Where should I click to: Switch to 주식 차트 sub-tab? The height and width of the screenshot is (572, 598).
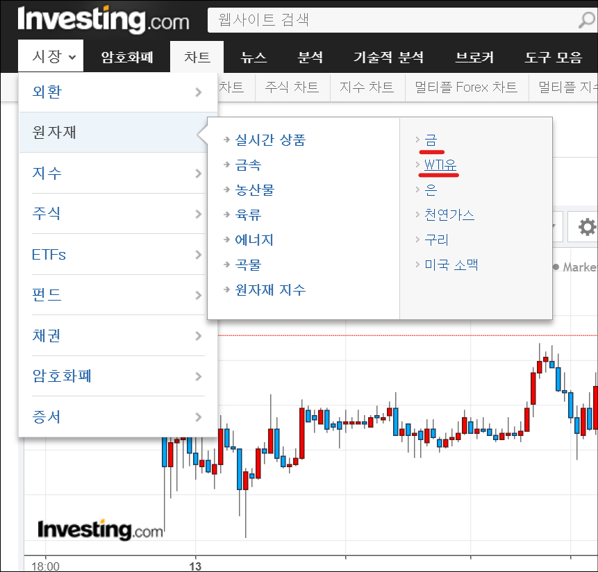click(292, 87)
